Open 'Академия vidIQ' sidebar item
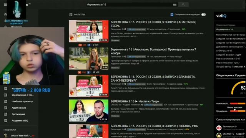This screenshot has width=246, height=138. [20, 121]
